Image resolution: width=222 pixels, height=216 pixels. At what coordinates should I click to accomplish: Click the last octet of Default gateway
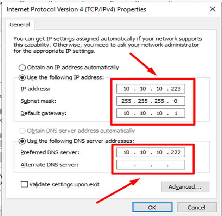(175, 114)
